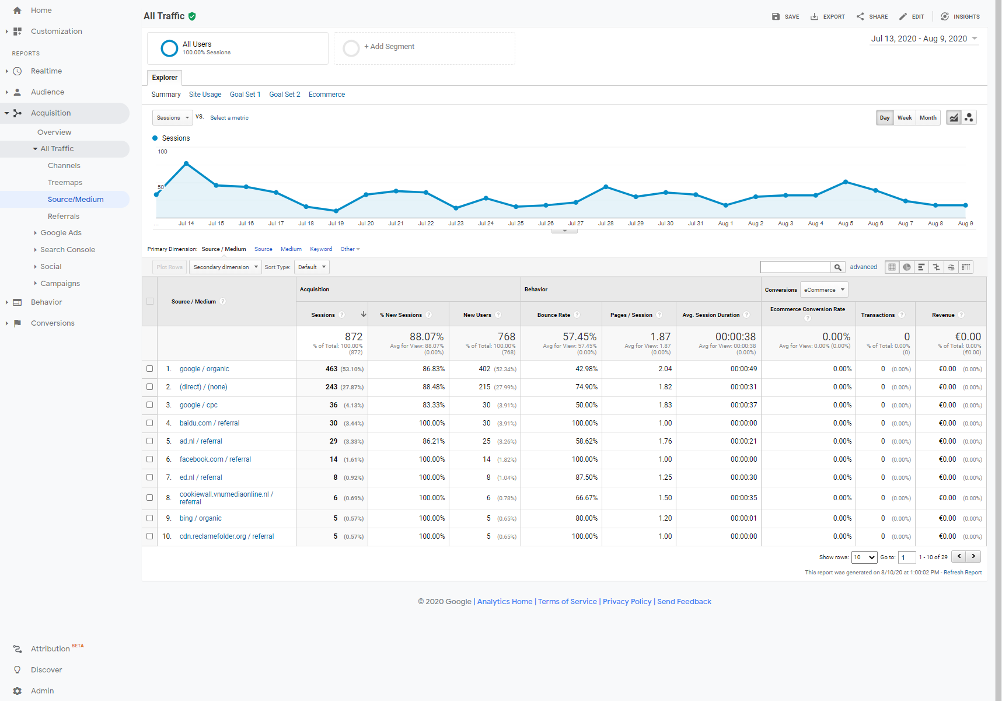The width and height of the screenshot is (1002, 701).
Task: Expand the Show rows dropdown
Action: click(x=864, y=557)
